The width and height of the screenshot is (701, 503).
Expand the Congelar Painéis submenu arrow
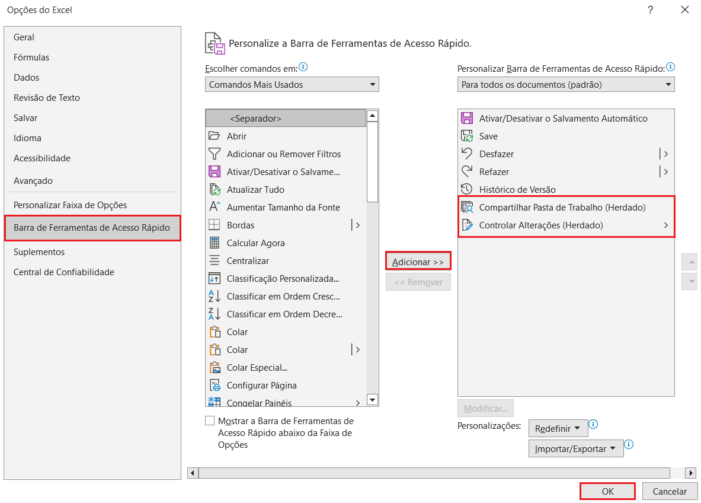[358, 402]
